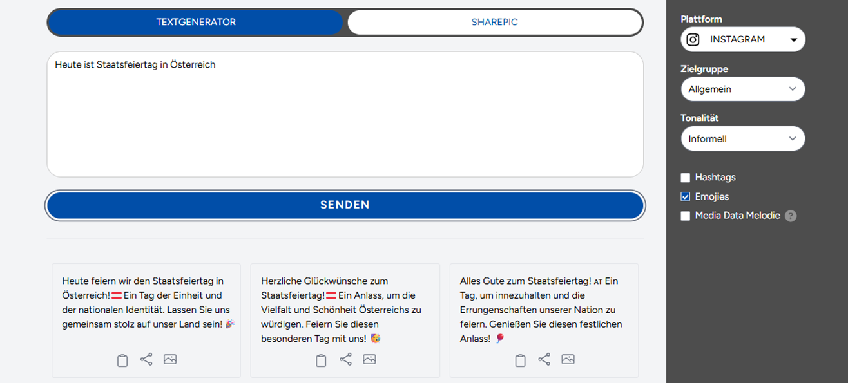Copy the first generated text to clipboard
The height and width of the screenshot is (383, 848).
[x=122, y=360]
